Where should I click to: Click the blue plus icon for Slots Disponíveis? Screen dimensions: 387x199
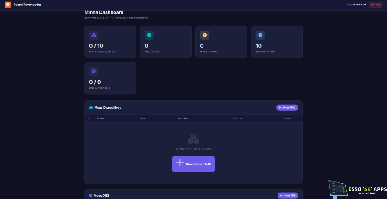[x=260, y=35]
